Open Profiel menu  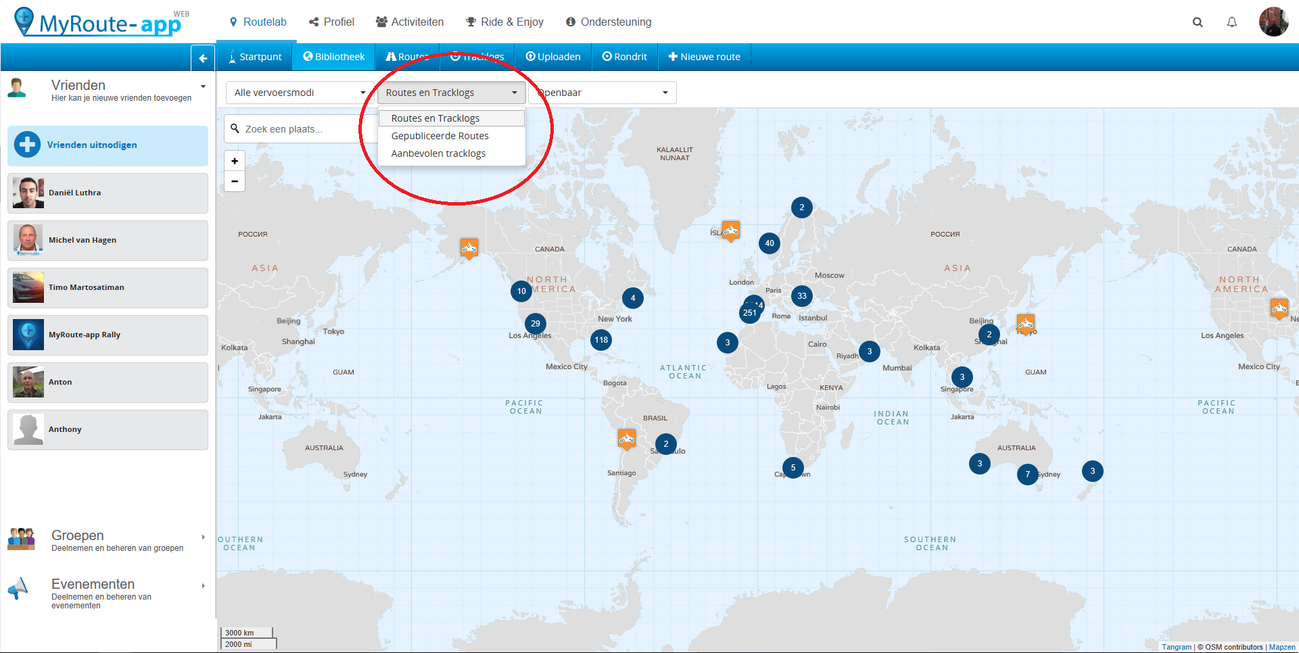[x=331, y=22]
